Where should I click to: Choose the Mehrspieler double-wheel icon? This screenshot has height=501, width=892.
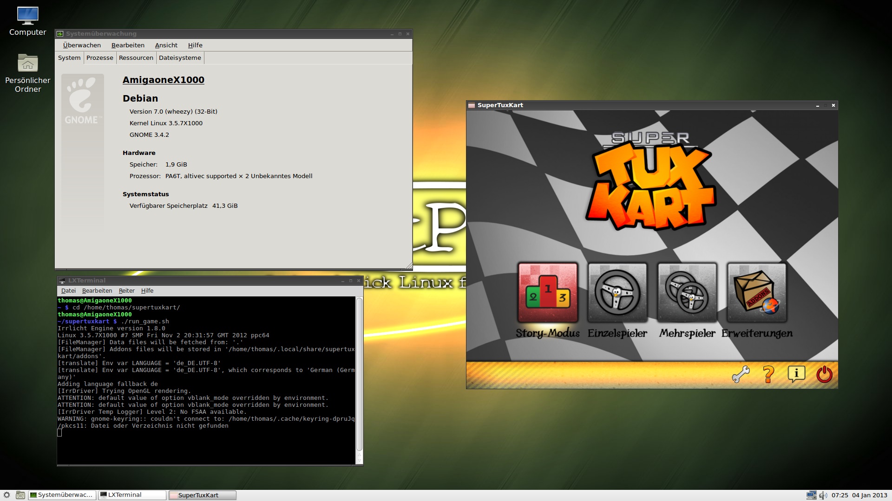click(x=687, y=293)
